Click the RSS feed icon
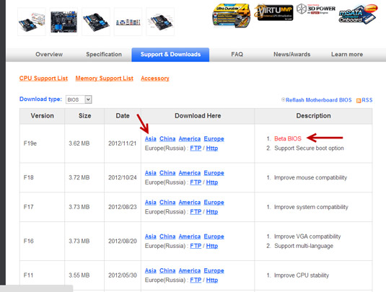The image size is (386, 292). click(x=359, y=100)
